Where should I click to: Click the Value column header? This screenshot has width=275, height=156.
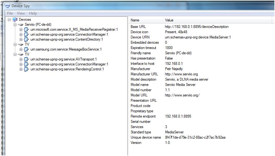pos(218,20)
